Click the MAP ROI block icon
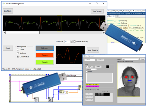The image size is (147, 107). (x=50, y=99)
